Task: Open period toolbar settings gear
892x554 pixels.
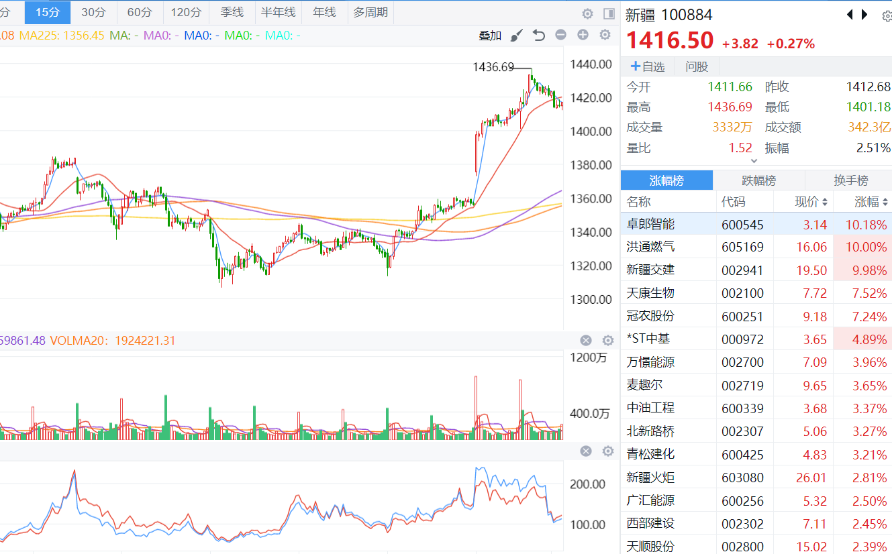Action: (587, 13)
